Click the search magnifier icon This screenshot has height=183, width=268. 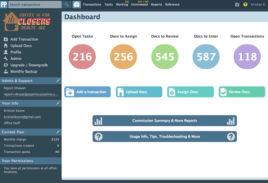coord(67,4)
